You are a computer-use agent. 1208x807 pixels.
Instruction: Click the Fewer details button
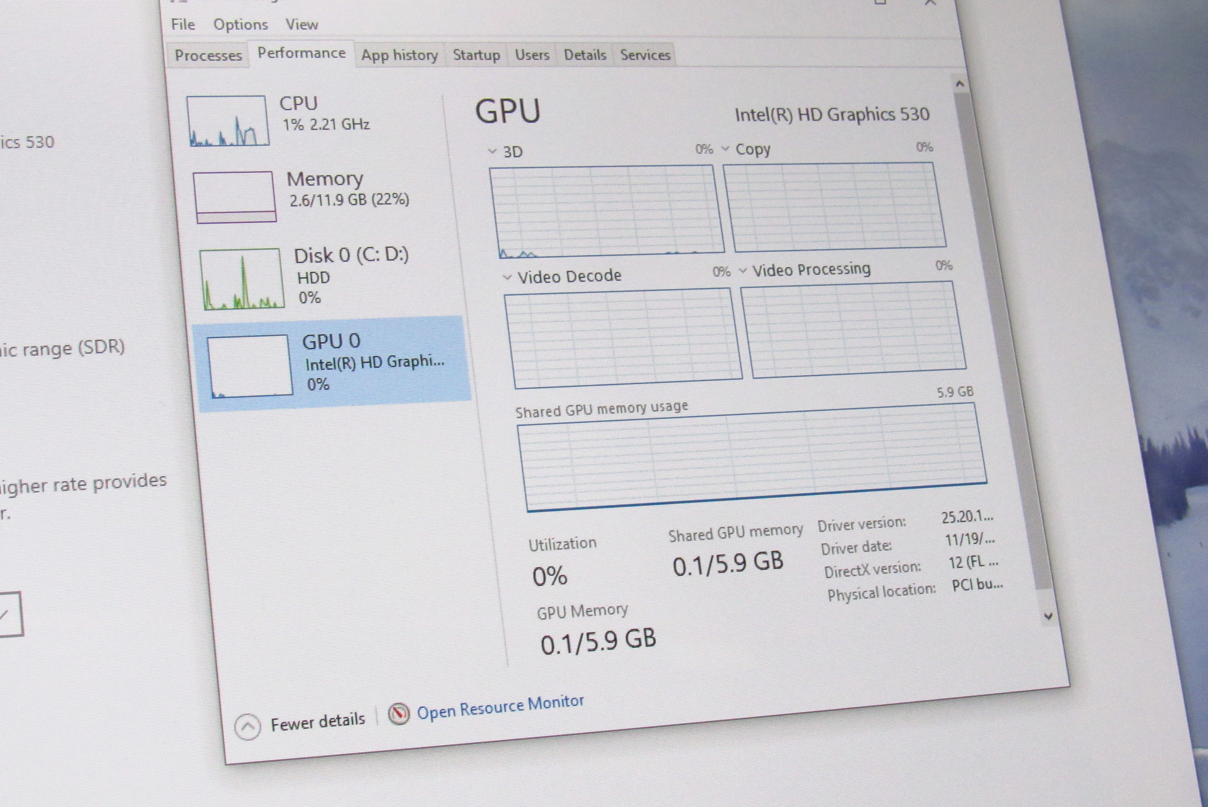point(317,721)
